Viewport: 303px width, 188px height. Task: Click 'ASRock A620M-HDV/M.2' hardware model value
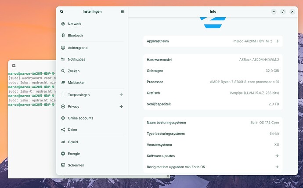[x=259, y=60]
